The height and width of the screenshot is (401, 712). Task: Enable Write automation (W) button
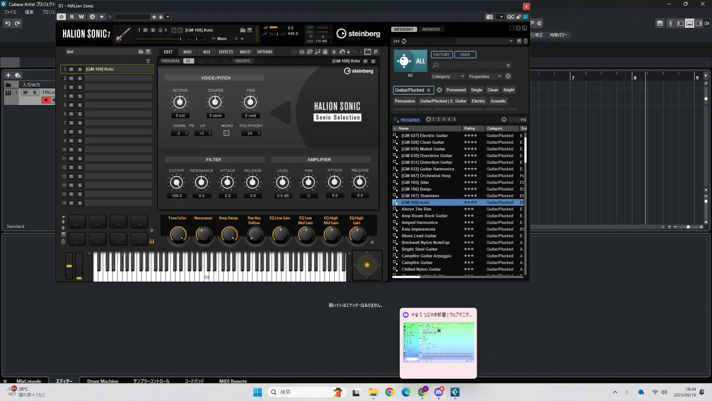tap(82, 17)
